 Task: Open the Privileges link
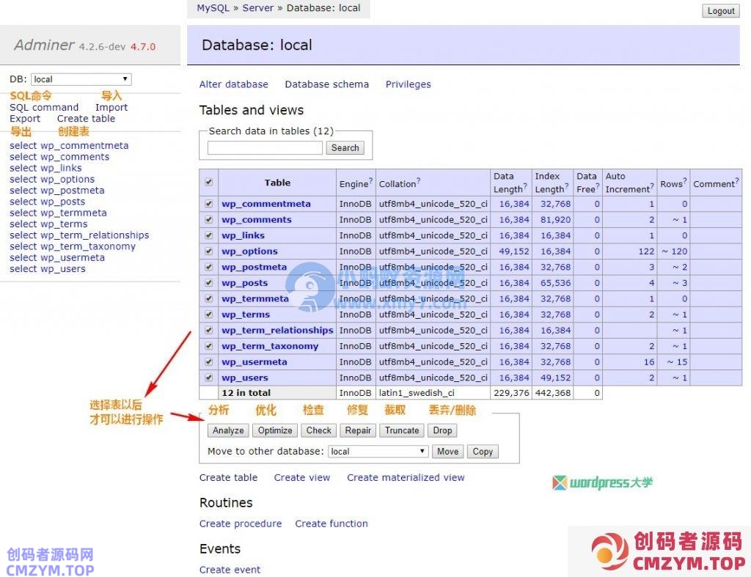point(408,84)
